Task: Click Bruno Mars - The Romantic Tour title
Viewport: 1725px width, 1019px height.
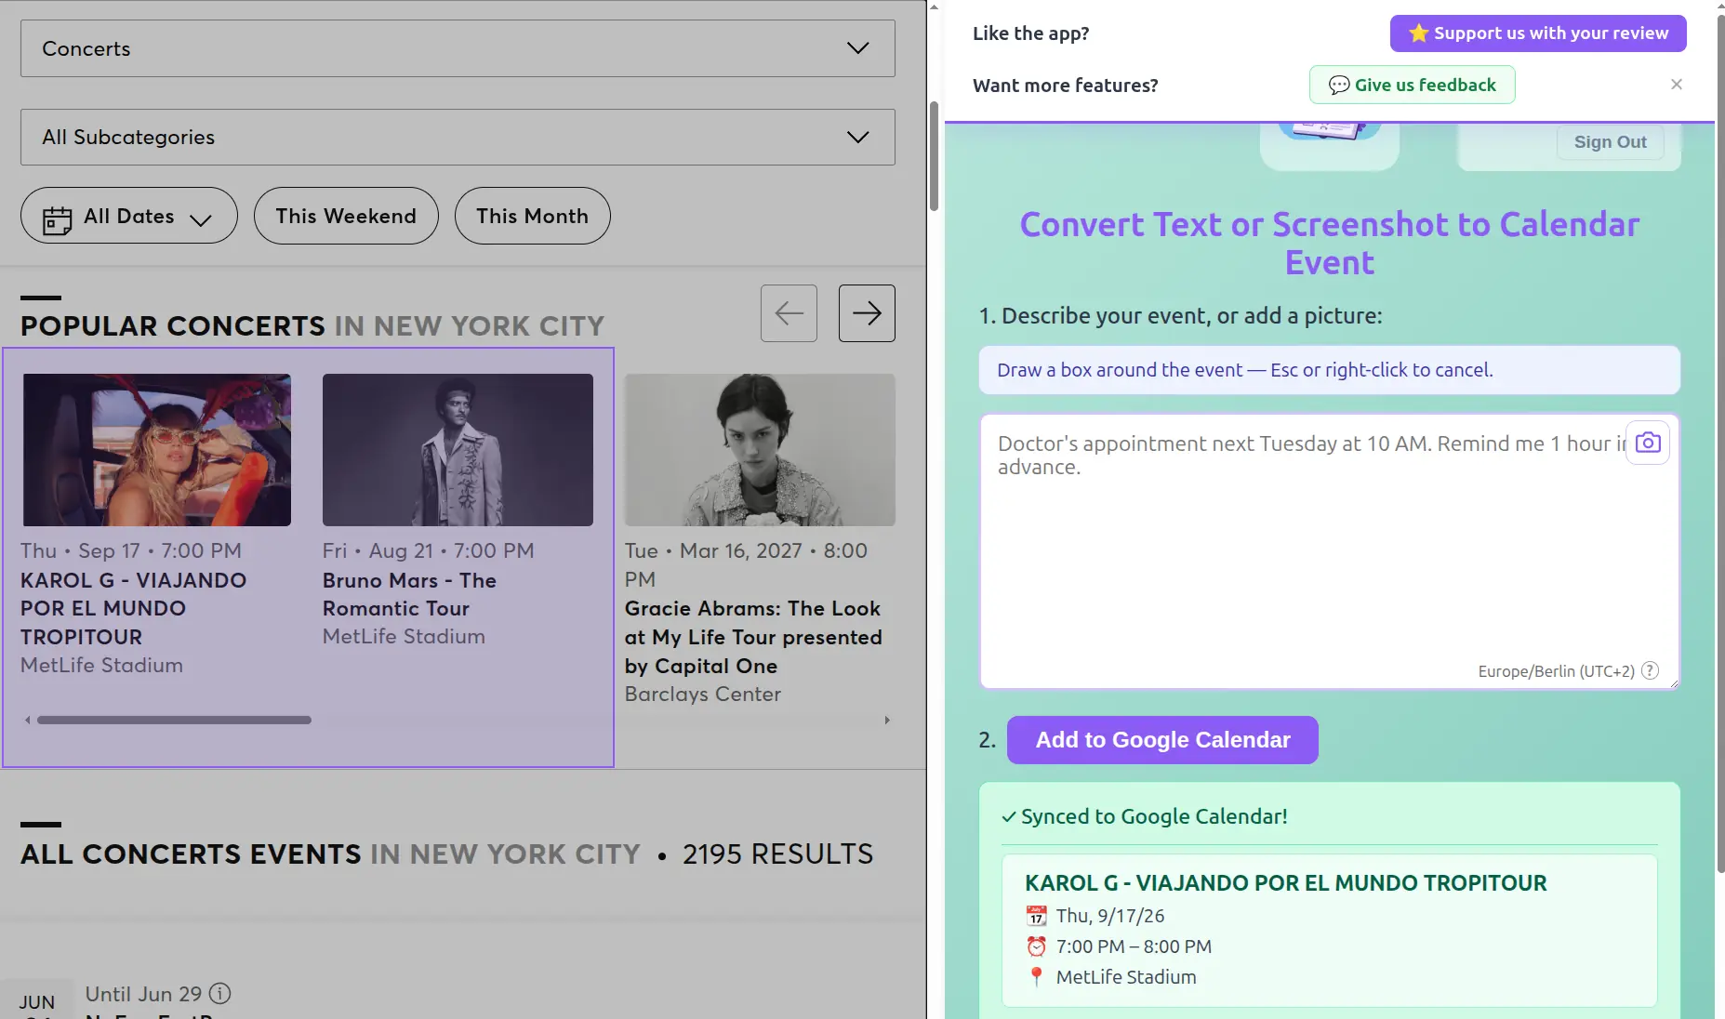Action: pyautogui.click(x=409, y=594)
